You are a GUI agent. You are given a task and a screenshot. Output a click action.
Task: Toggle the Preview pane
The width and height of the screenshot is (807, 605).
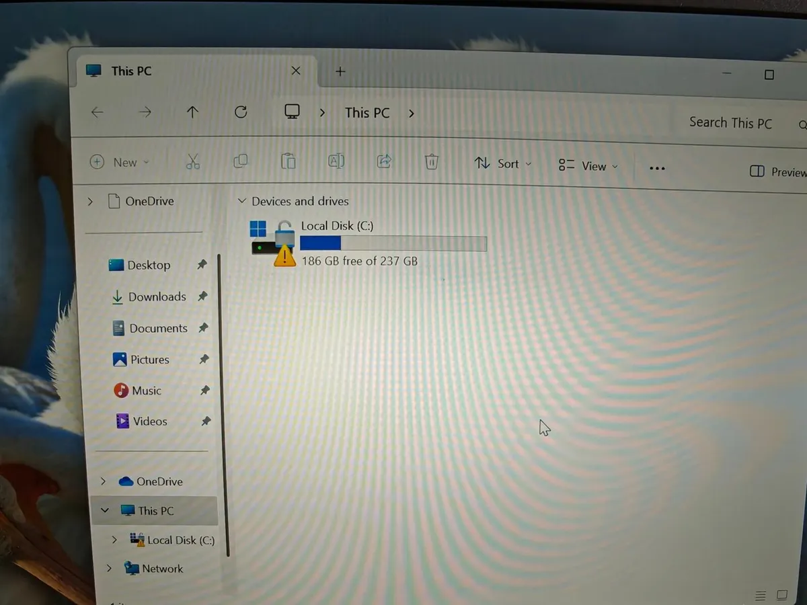[x=777, y=171]
